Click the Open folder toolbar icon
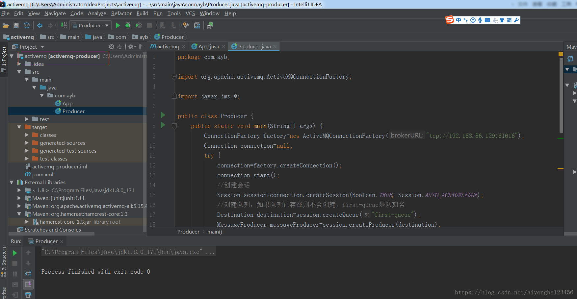This screenshot has width=577, height=299. (6, 25)
